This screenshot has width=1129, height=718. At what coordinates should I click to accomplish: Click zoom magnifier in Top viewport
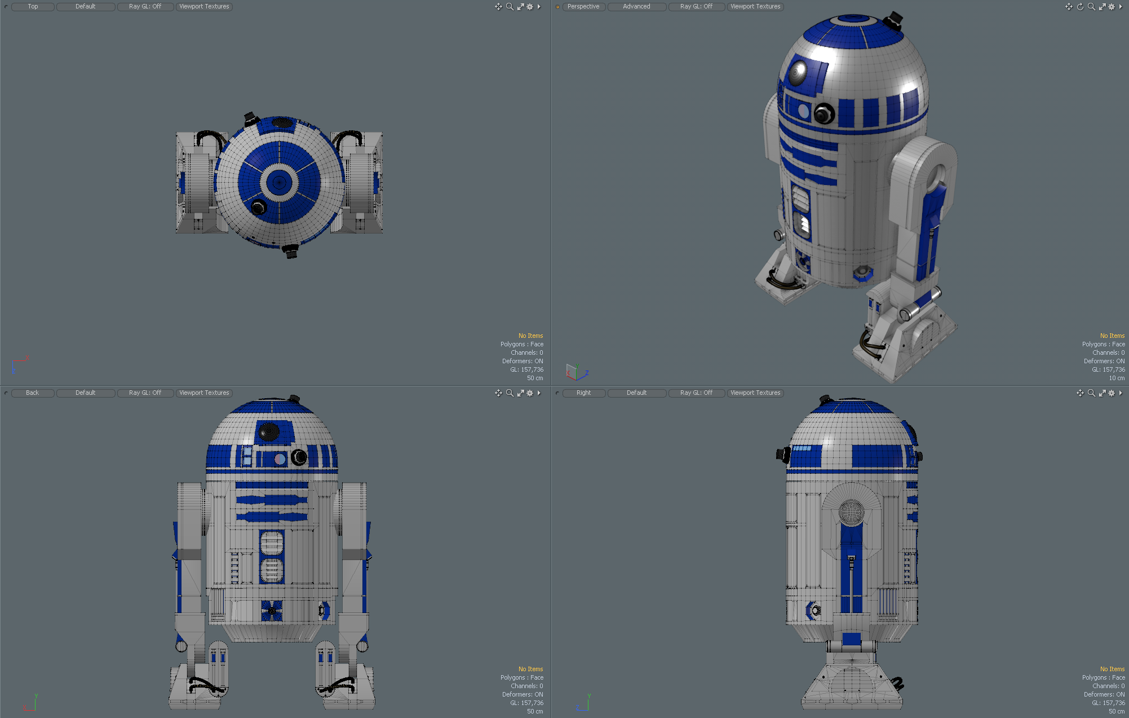coord(510,7)
